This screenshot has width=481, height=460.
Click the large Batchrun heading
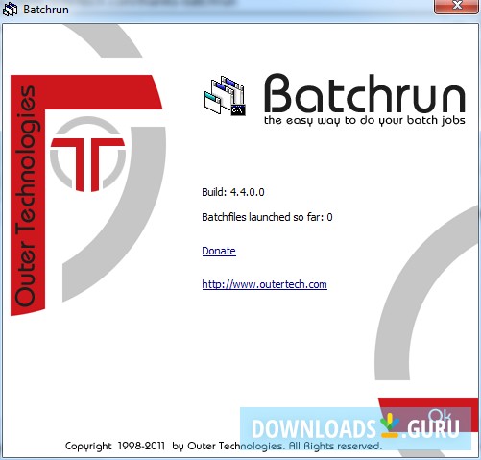[x=365, y=93]
